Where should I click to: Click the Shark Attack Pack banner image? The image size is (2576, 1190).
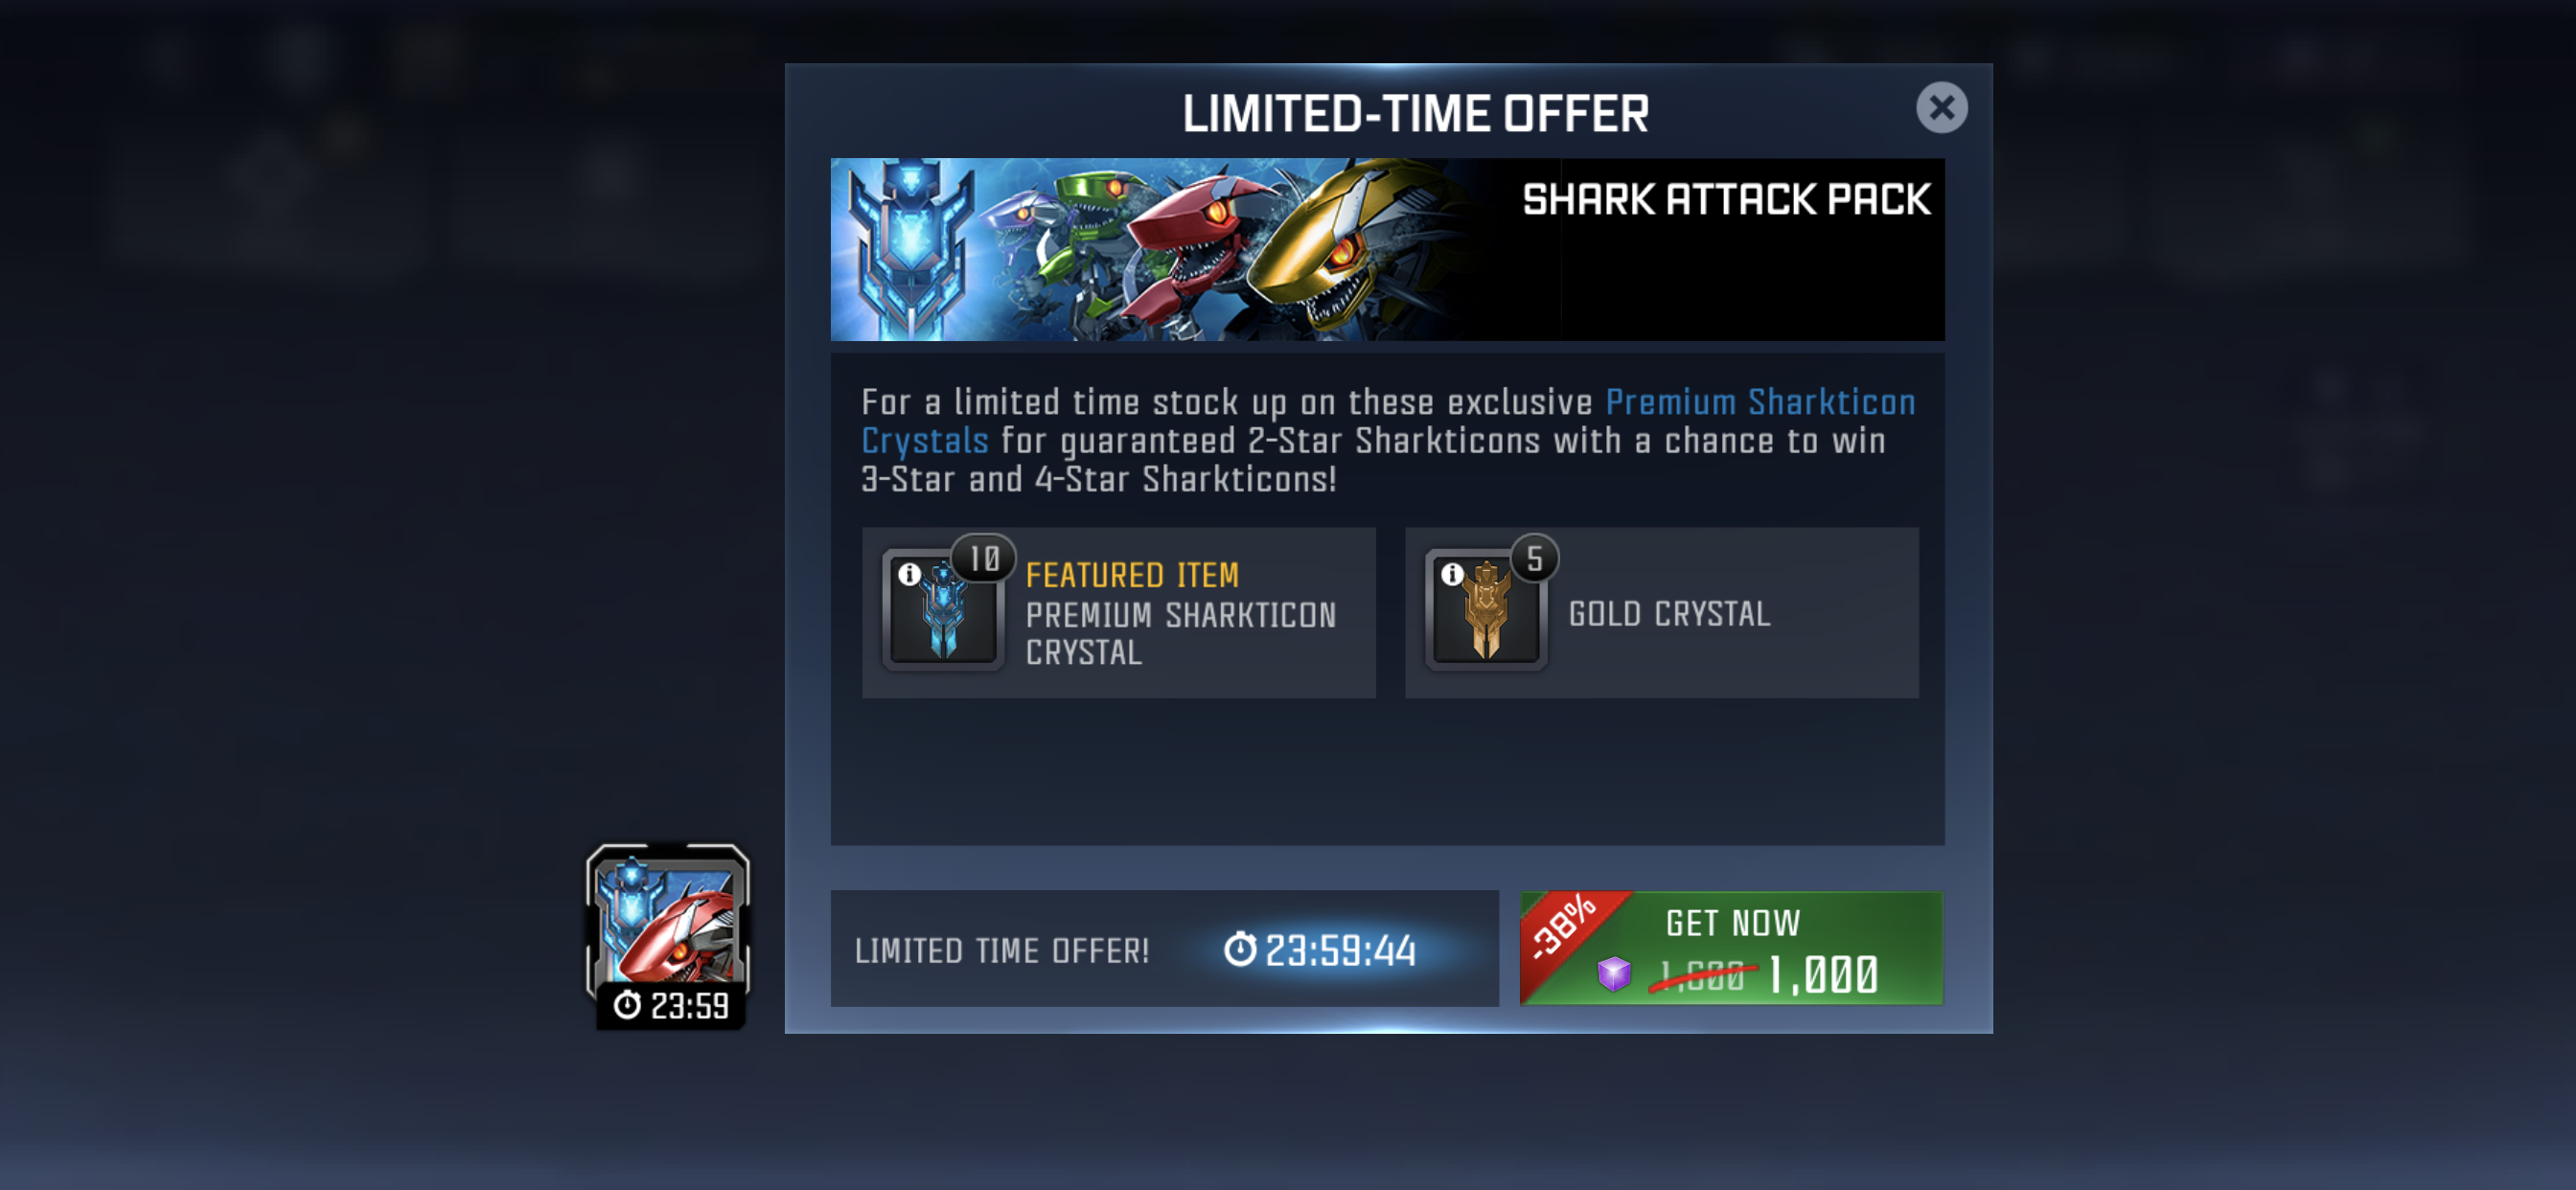(1387, 249)
